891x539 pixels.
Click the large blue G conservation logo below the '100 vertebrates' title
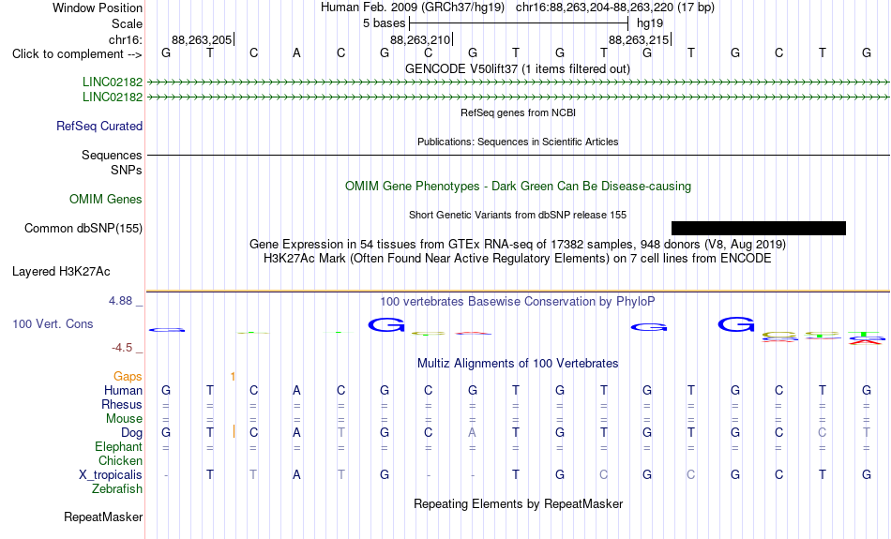pyautogui.click(x=386, y=325)
